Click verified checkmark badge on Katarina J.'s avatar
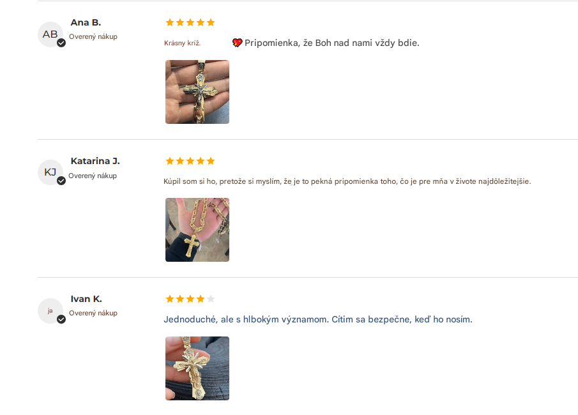The height and width of the screenshot is (415, 578). pyautogui.click(x=61, y=181)
